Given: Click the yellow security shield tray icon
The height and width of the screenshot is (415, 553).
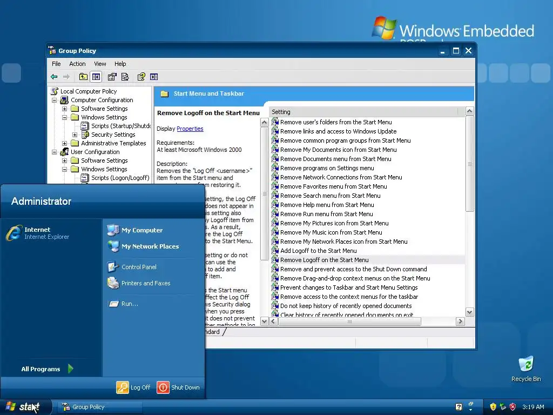Looking at the screenshot, I should 493,407.
